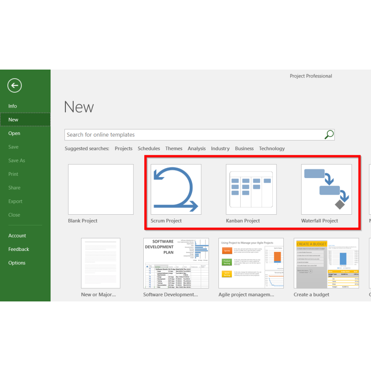Click the Projects suggested search link
This screenshot has width=371, height=371.
123,148
